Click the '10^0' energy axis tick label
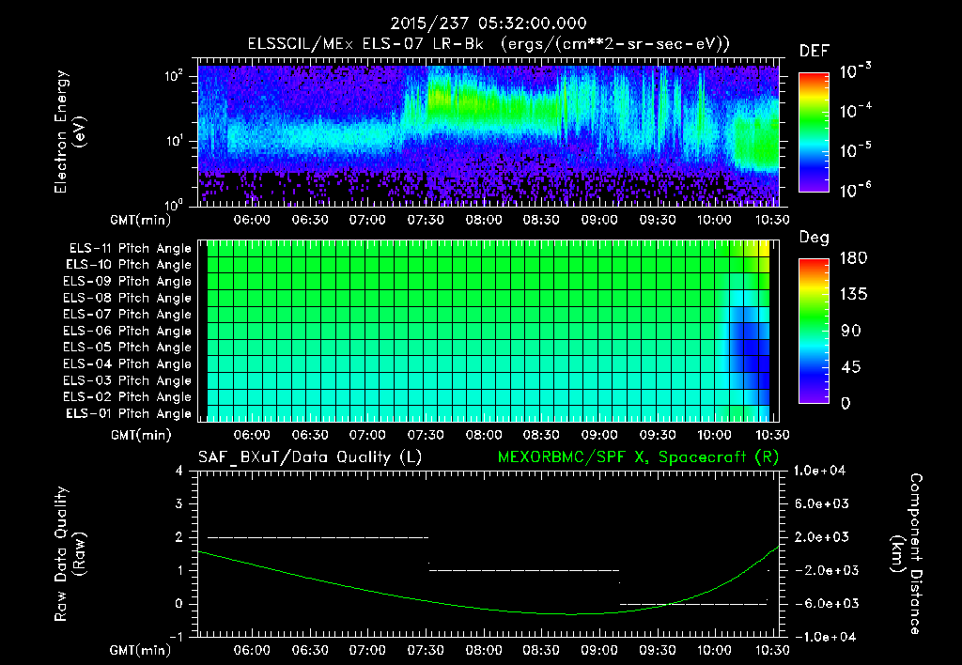 tap(174, 204)
